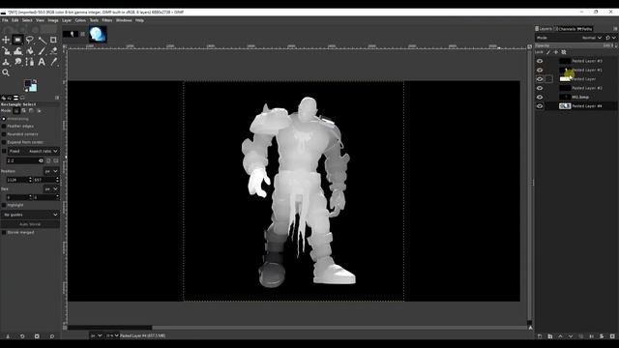Enable the Shrink merged checkbox
619x348 pixels.
point(4,232)
